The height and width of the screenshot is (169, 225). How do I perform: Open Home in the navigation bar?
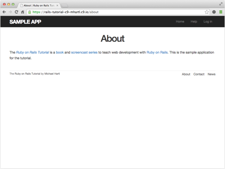tap(180, 22)
